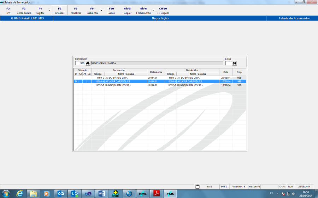Expand the Fechamento dropdown arrow
This screenshot has height=198, width=318.
[x=153, y=11]
